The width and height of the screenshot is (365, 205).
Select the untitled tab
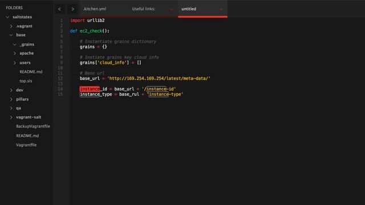[x=189, y=9]
